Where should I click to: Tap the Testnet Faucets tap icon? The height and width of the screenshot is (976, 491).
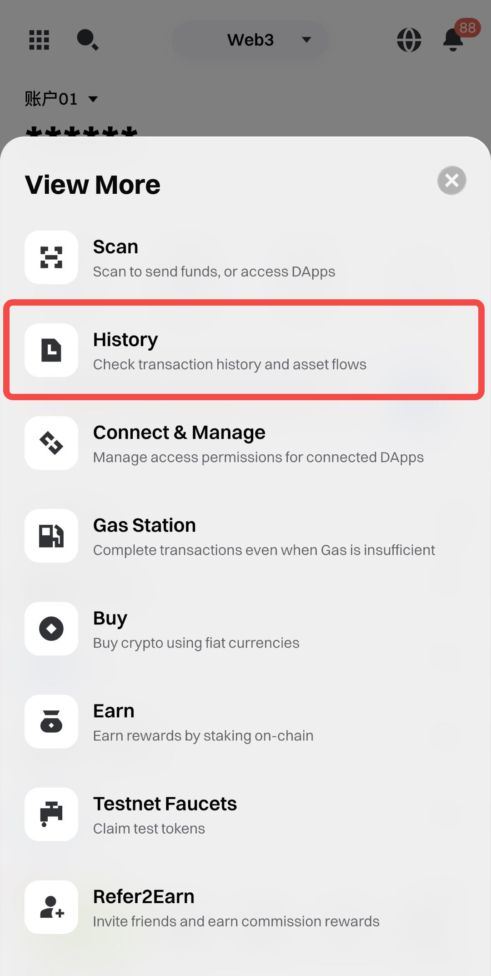(x=51, y=814)
